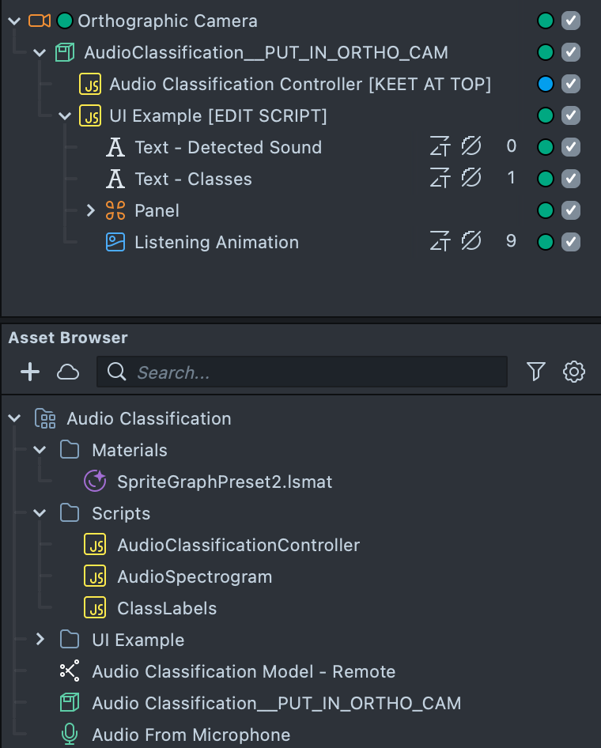
Task: Click the + button to add an asset
Action: 30,372
